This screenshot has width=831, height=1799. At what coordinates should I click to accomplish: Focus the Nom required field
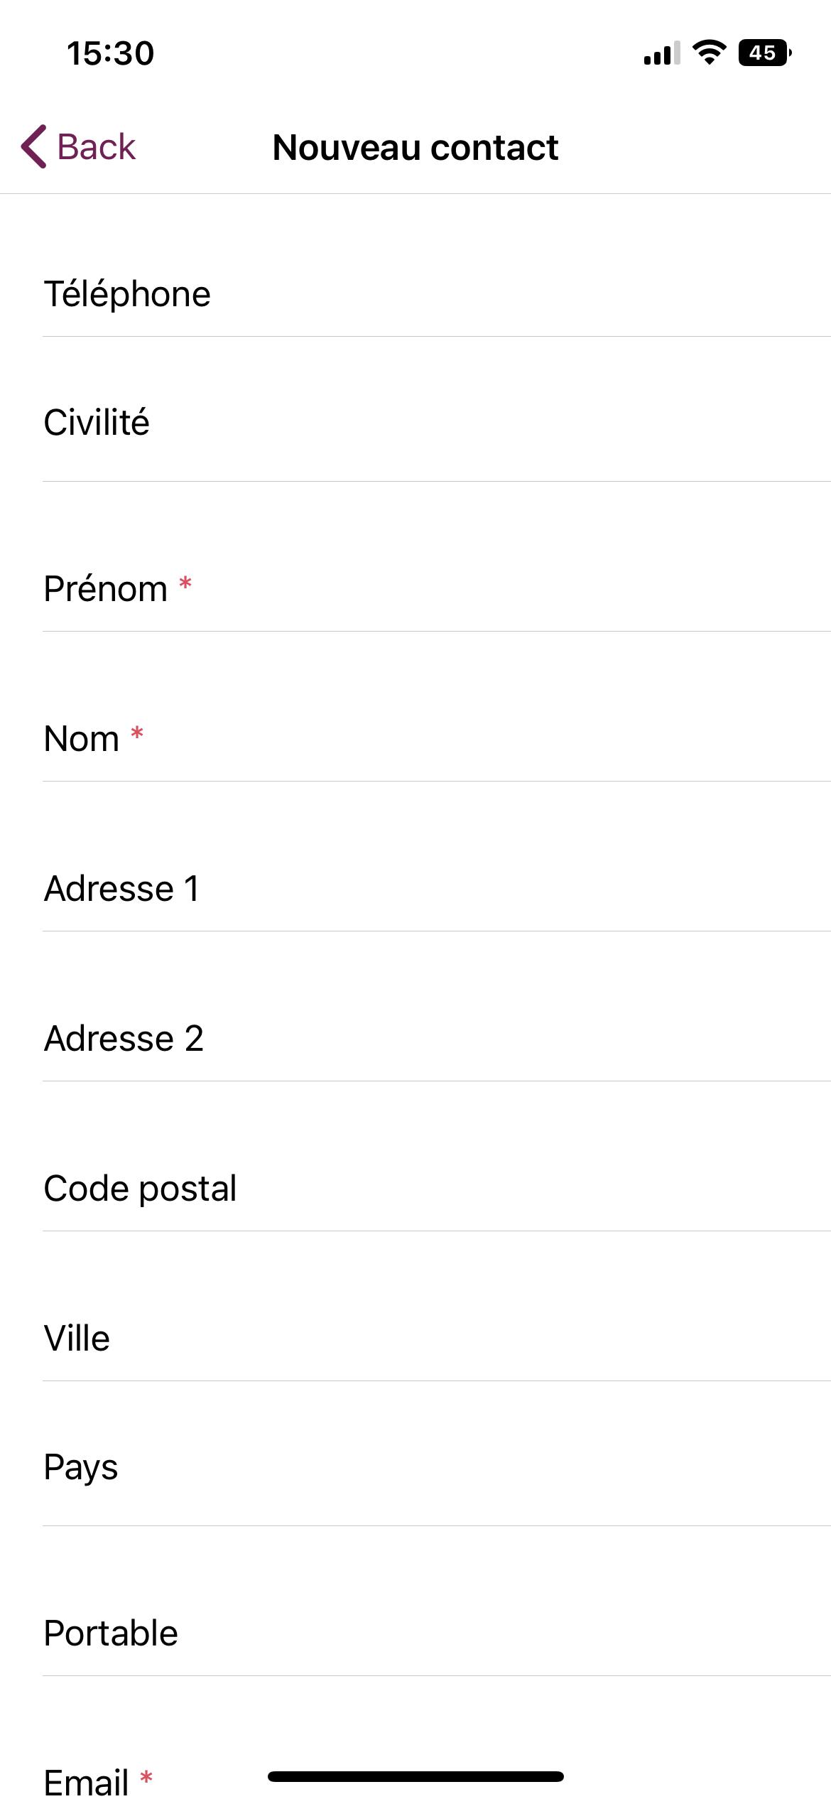point(437,738)
